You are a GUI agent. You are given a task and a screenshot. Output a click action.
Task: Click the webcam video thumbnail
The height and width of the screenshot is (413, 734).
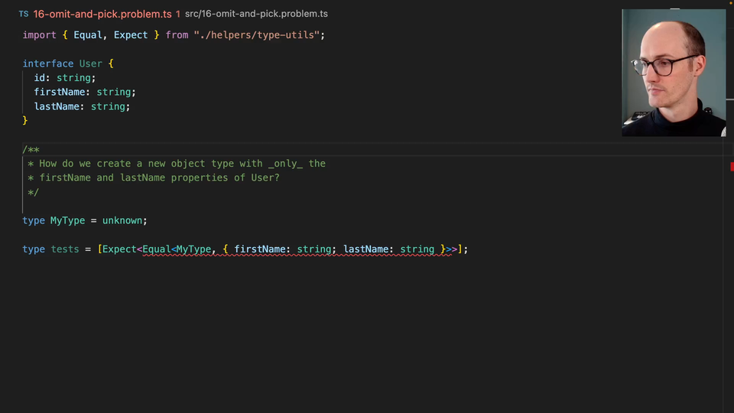674,73
